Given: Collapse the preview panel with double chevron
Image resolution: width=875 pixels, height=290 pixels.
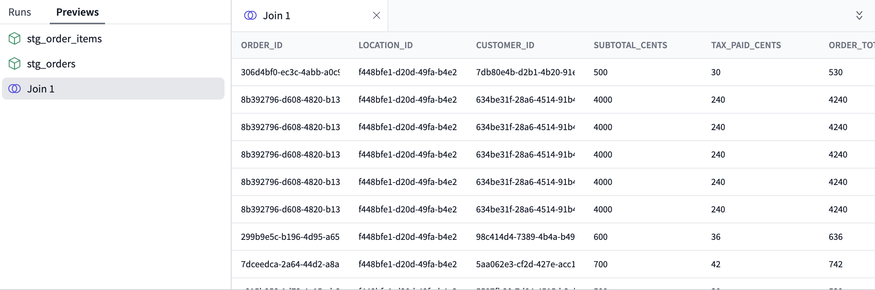Looking at the screenshot, I should point(859,15).
